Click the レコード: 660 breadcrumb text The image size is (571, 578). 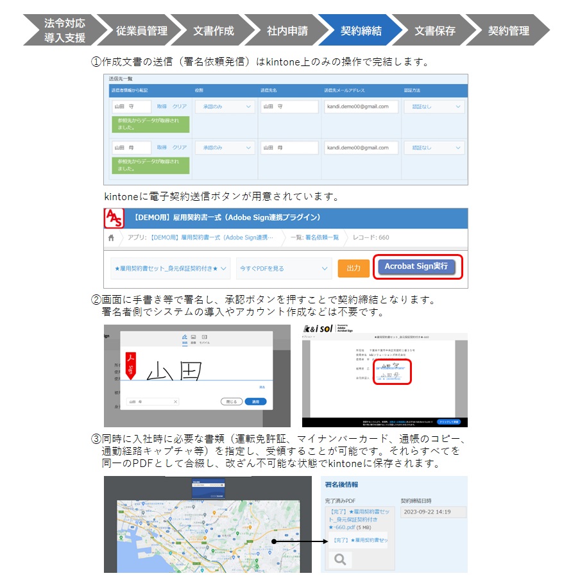[370, 238]
